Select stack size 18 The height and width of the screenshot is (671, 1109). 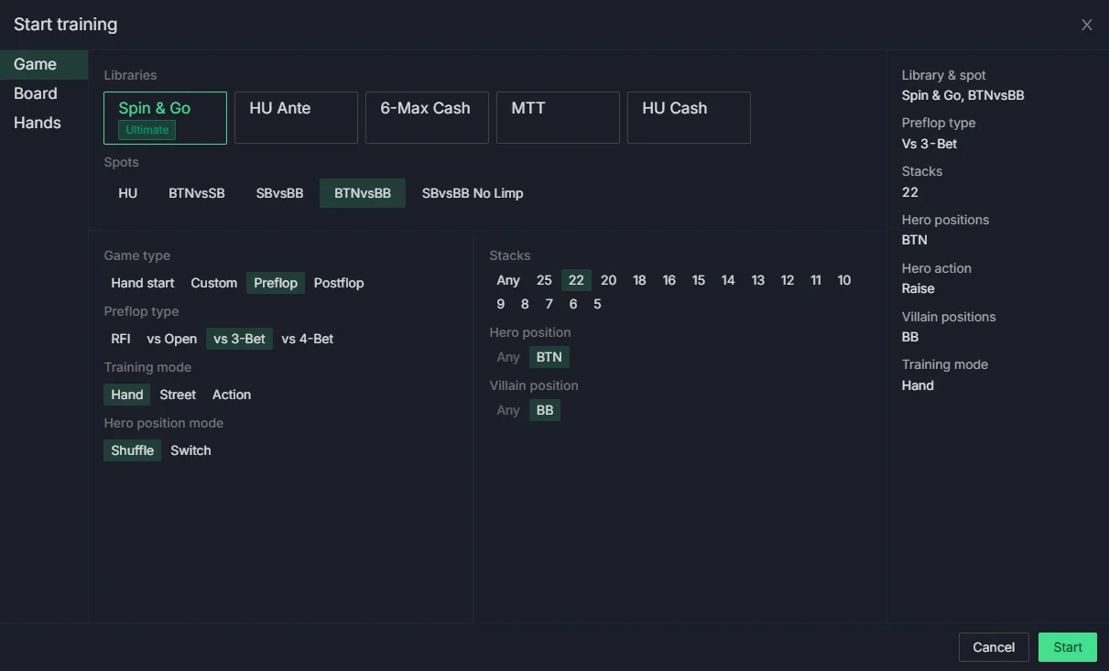coord(639,280)
